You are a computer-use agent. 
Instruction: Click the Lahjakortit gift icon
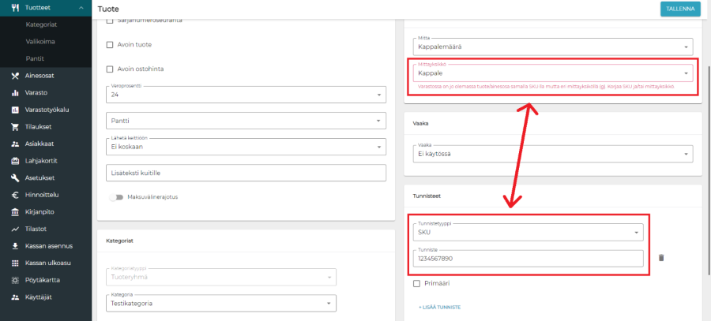coord(15,161)
